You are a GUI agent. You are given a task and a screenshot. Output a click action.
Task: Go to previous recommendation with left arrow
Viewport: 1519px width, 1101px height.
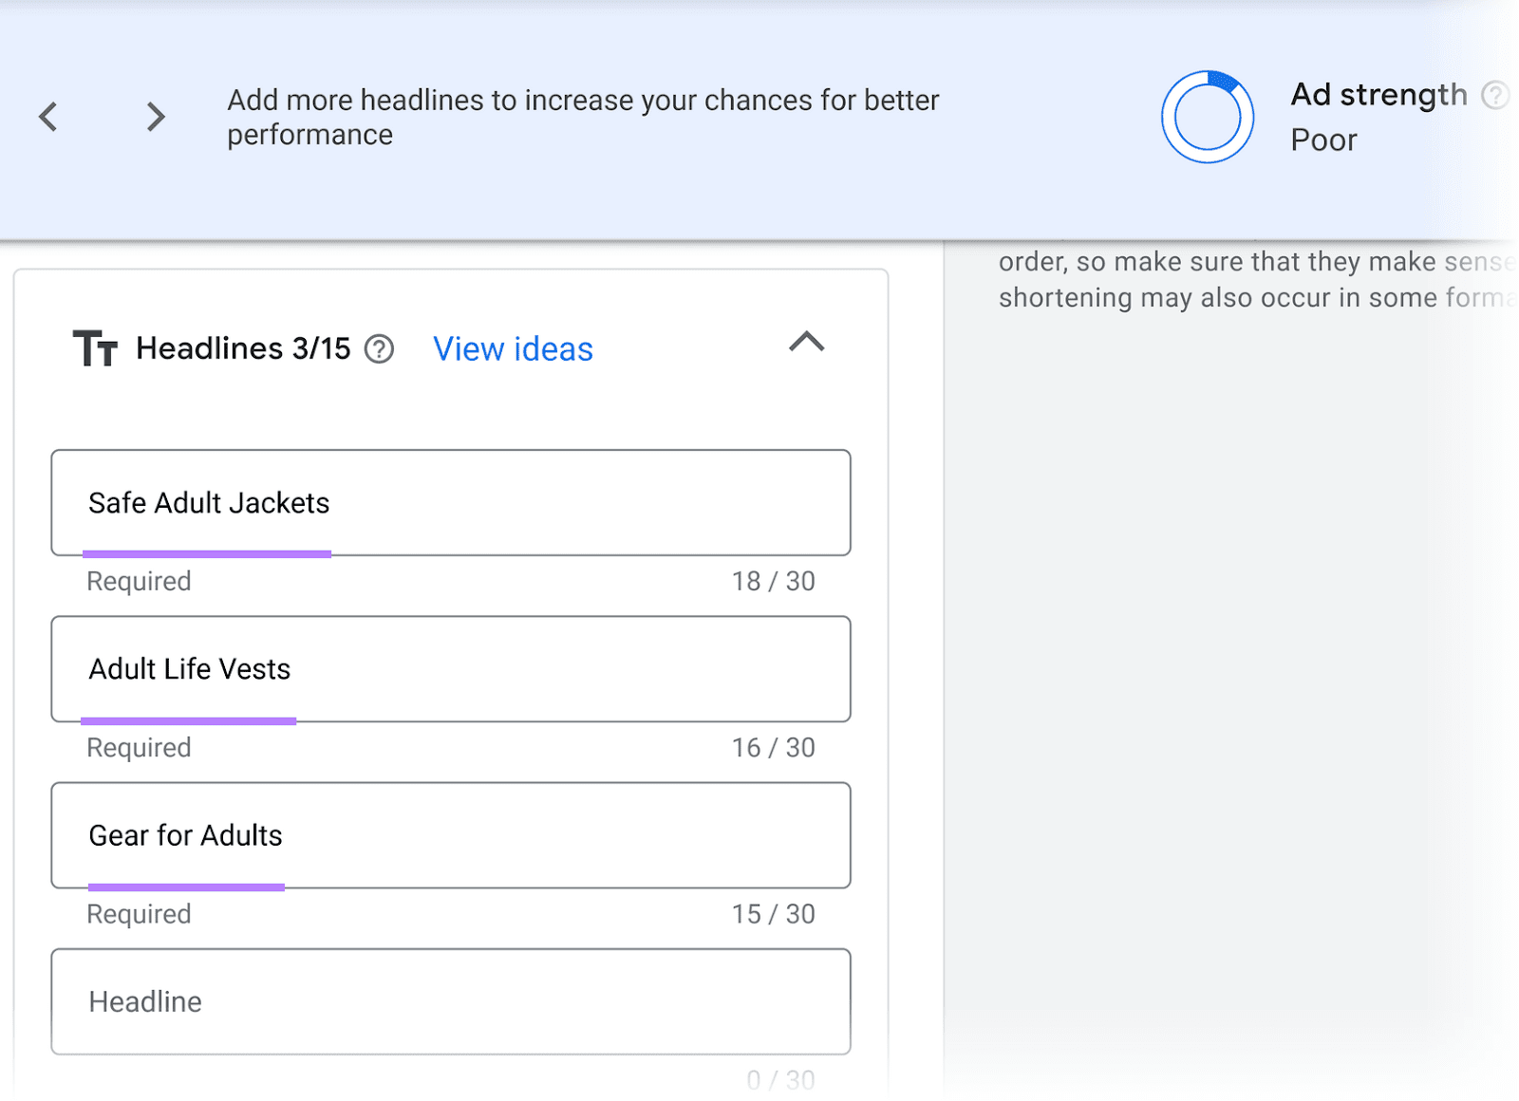pos(48,117)
